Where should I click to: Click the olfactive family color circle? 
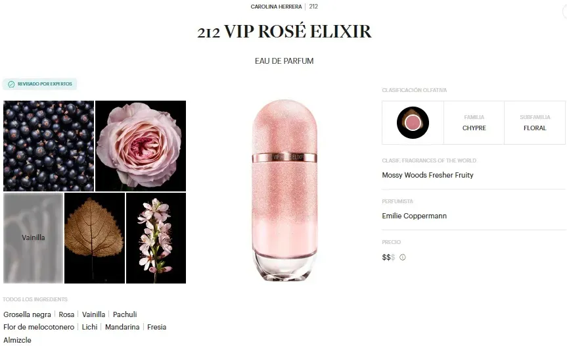coord(413,123)
